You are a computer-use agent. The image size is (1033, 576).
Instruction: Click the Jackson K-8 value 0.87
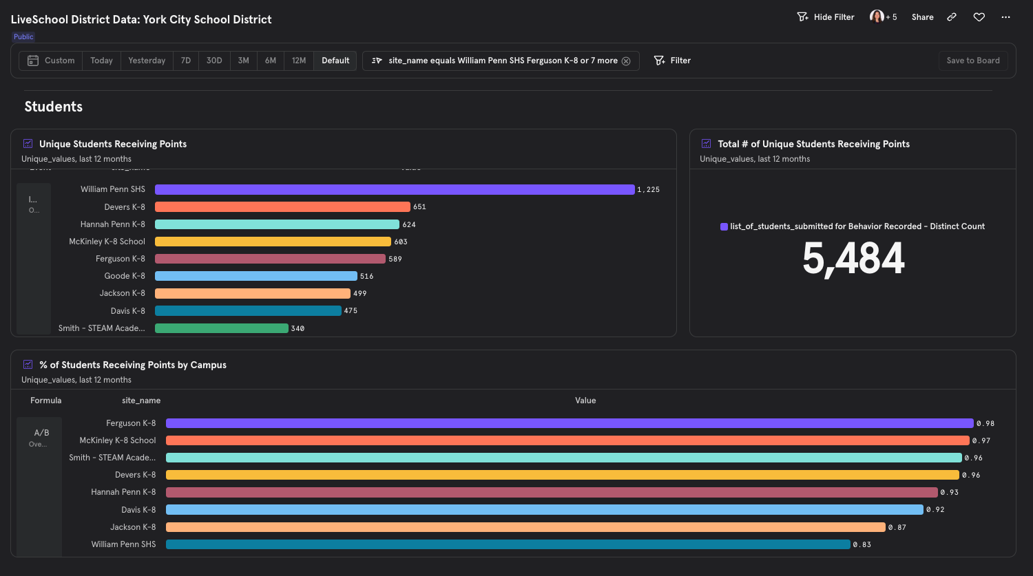tap(897, 527)
